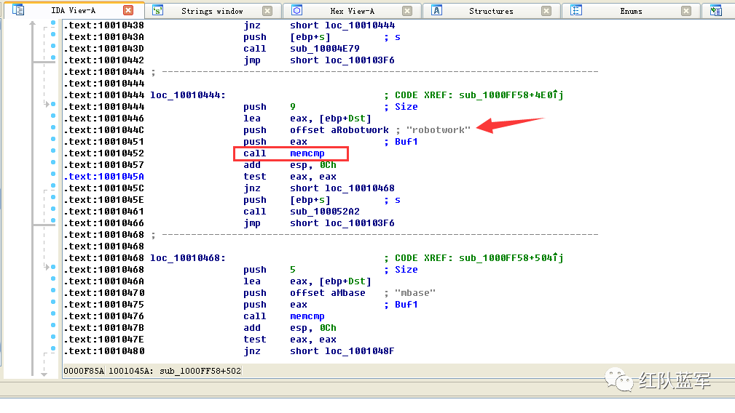Click the "mbase" string comment
The height and width of the screenshot is (413, 735).
pyautogui.click(x=414, y=293)
